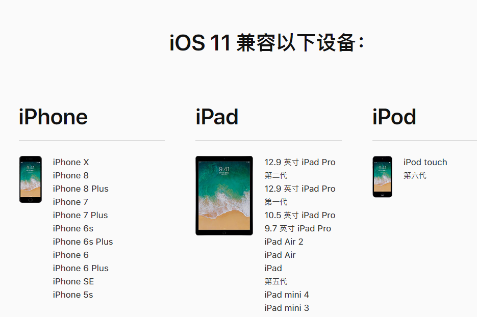Click iPad Air 2 in the list
The width and height of the screenshot is (477, 317).
coord(284,242)
